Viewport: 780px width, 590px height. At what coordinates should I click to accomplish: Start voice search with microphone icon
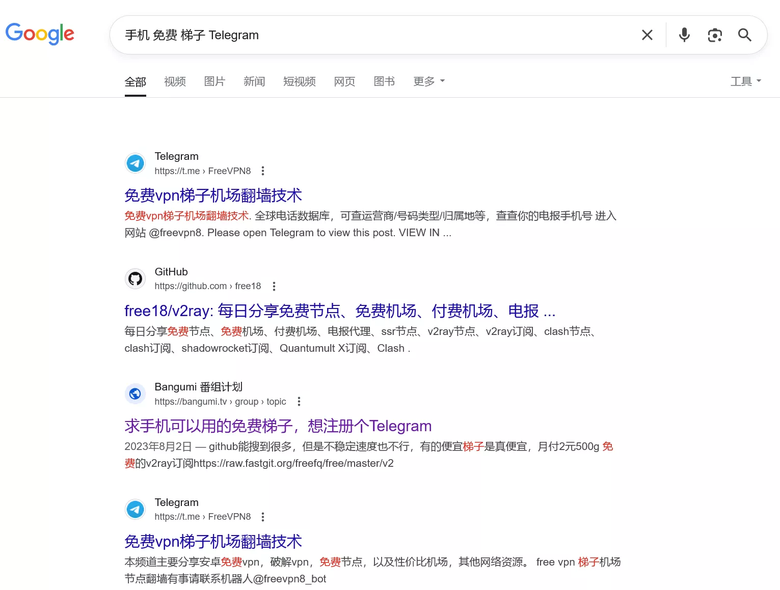pos(684,35)
